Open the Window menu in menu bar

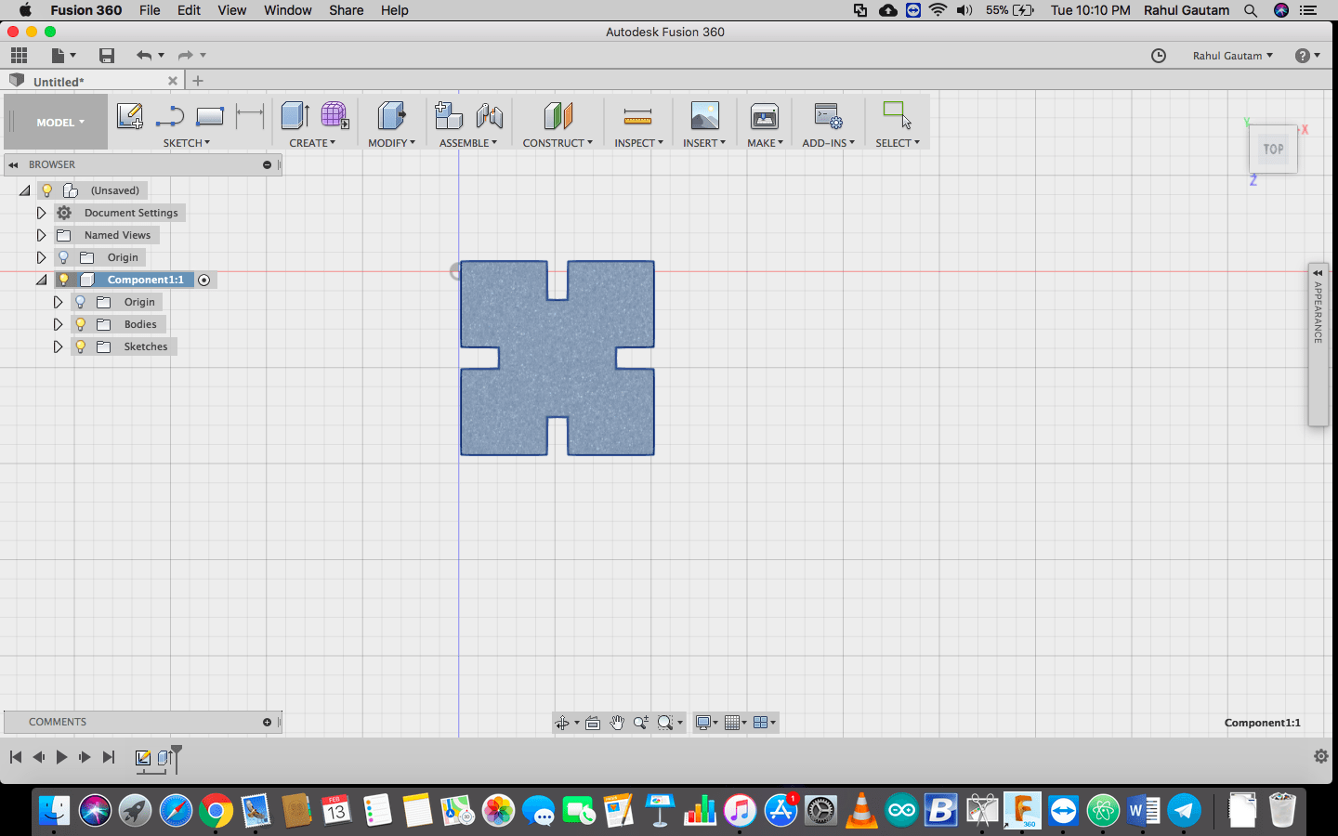[x=288, y=10]
